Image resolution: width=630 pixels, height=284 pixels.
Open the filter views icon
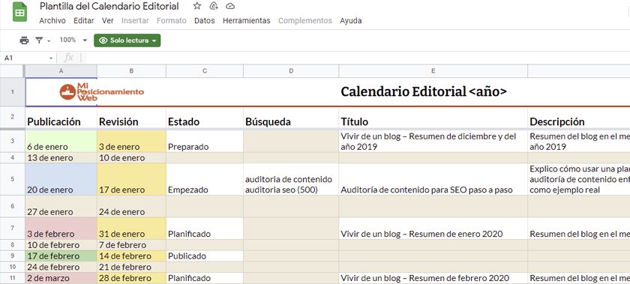tap(39, 40)
